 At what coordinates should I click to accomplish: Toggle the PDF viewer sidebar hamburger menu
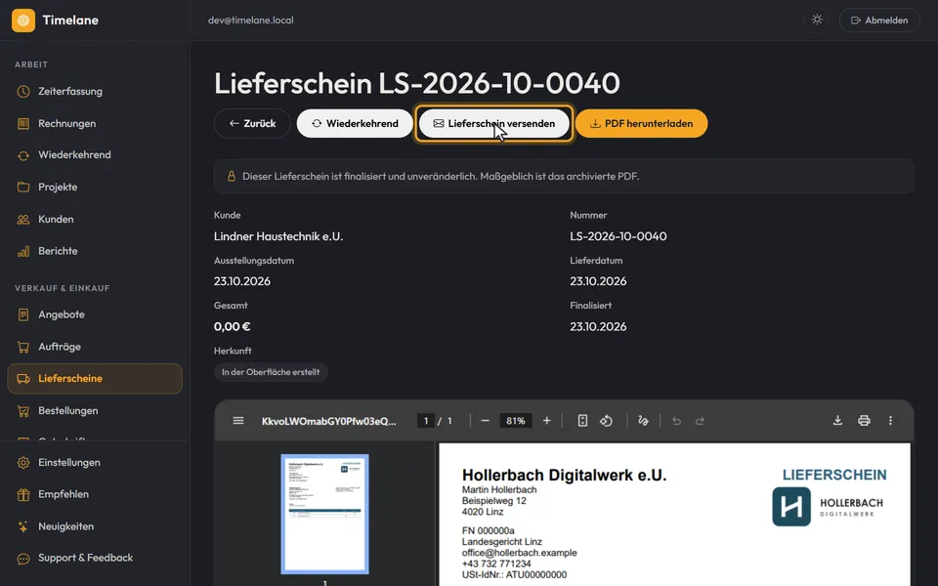238,420
